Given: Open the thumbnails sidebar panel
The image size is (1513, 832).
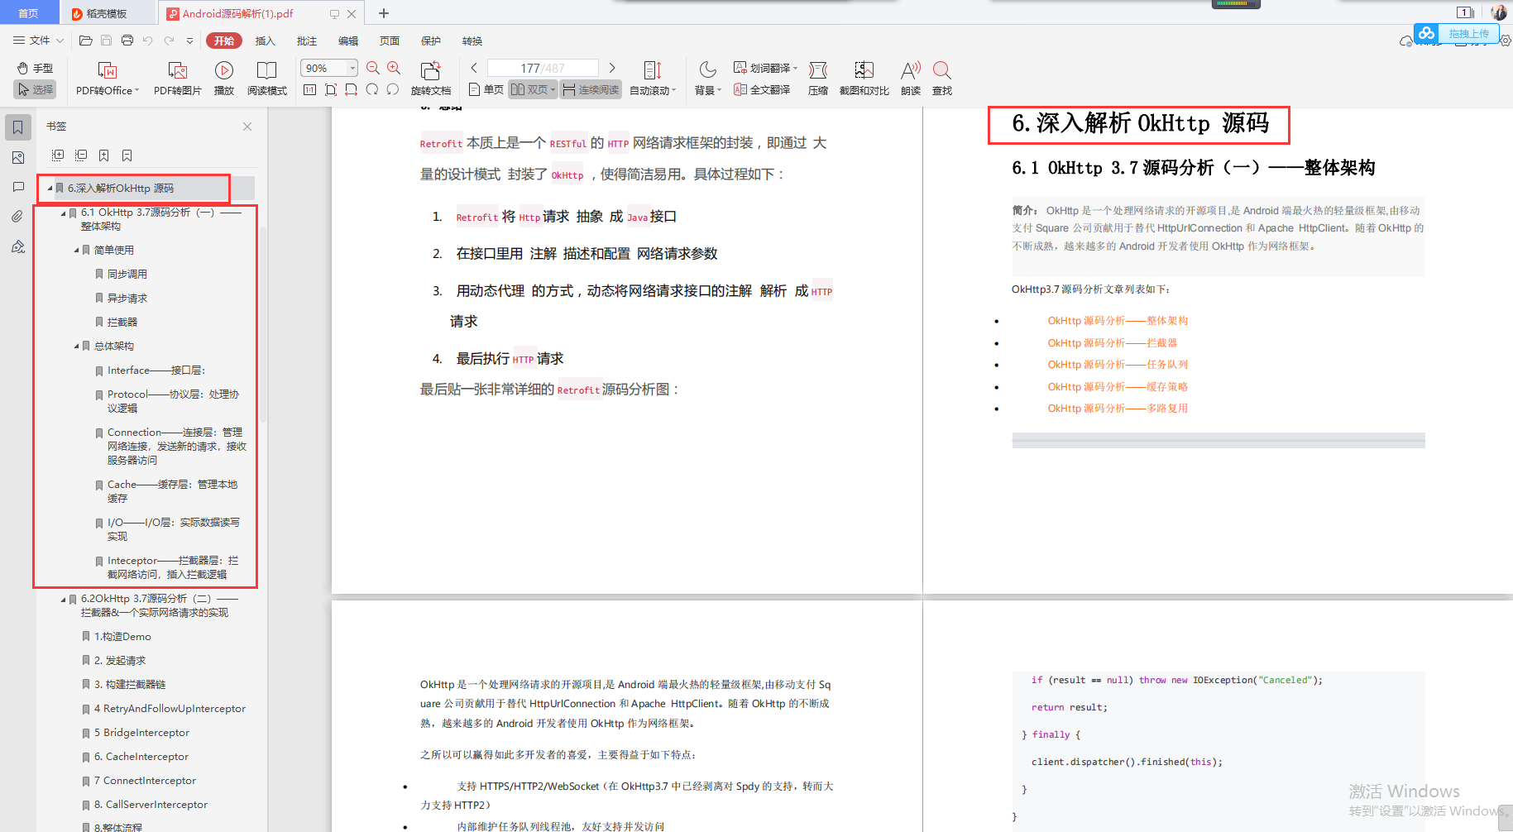Looking at the screenshot, I should click(17, 157).
